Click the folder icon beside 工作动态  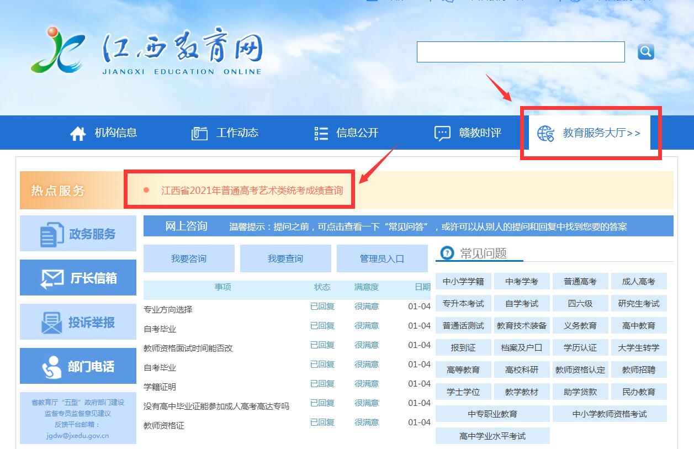click(199, 134)
